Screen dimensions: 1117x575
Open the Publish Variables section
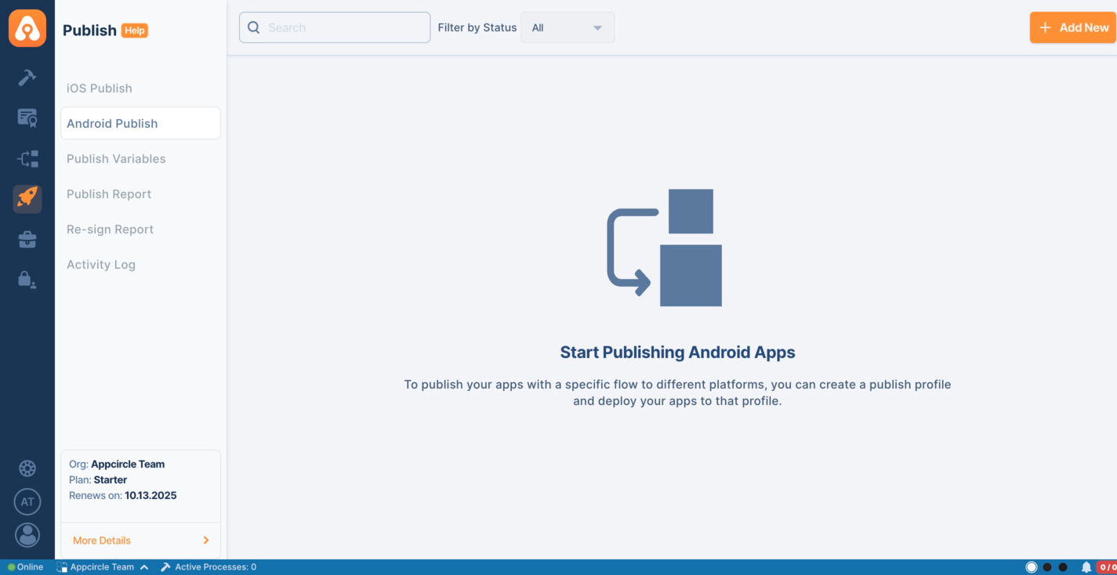pyautogui.click(x=116, y=159)
